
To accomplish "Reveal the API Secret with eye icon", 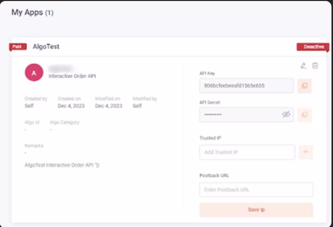I will click(x=286, y=115).
